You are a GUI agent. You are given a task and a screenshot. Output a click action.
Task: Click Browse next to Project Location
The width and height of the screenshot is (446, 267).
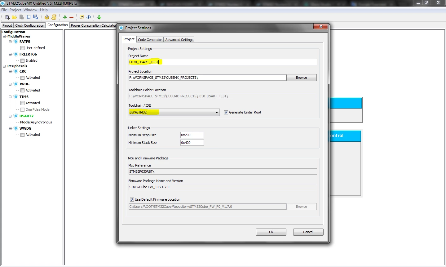tap(301, 78)
